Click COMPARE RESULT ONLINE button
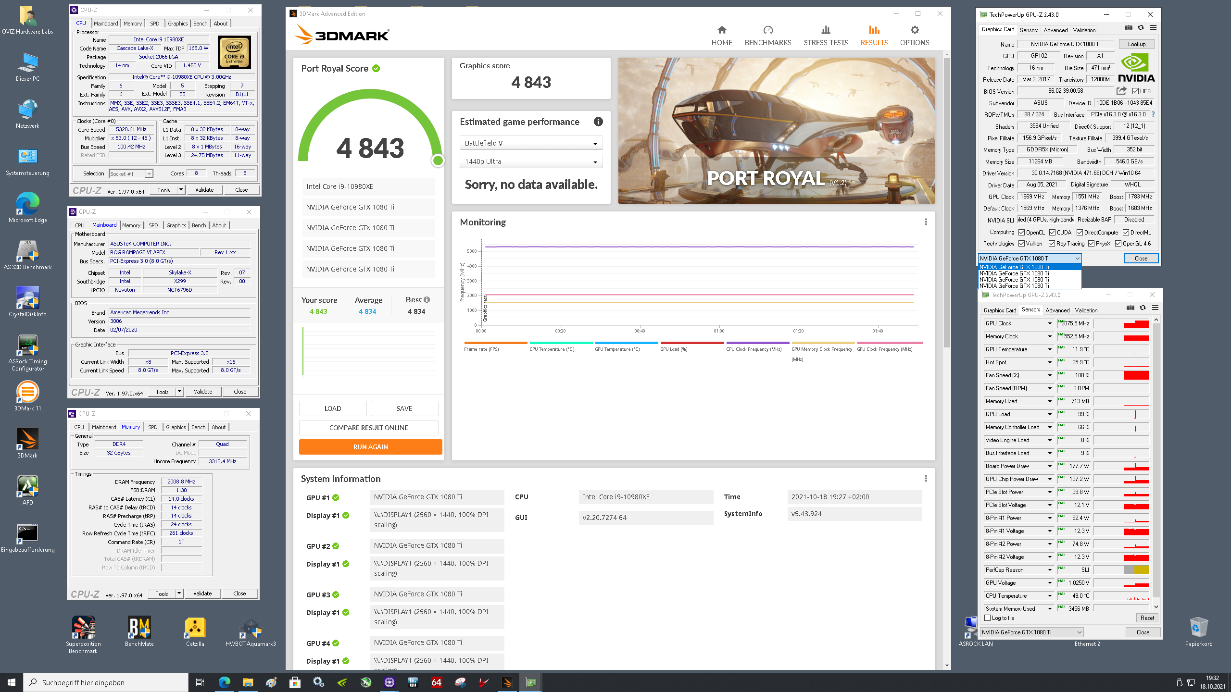Image resolution: width=1231 pixels, height=692 pixels. [368, 428]
